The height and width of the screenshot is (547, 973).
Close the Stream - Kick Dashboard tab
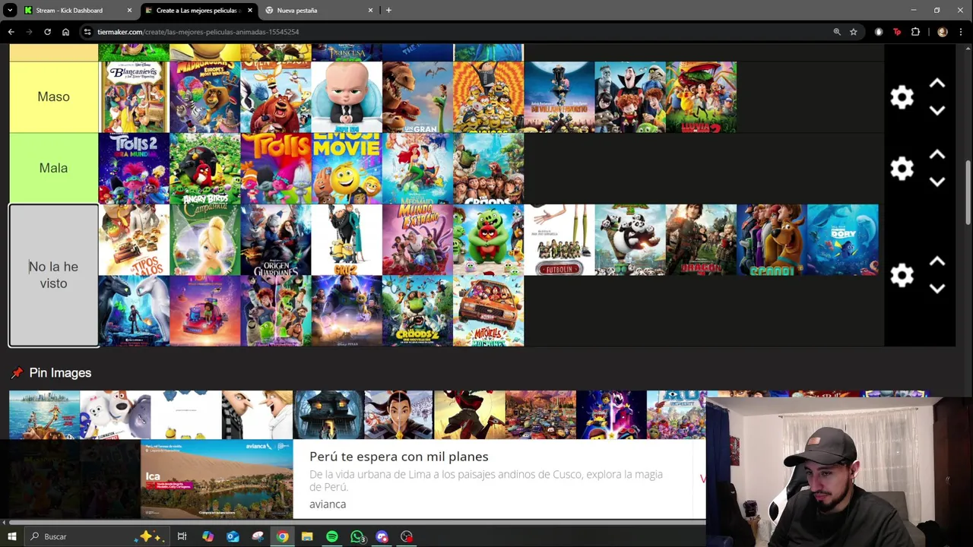click(x=129, y=11)
